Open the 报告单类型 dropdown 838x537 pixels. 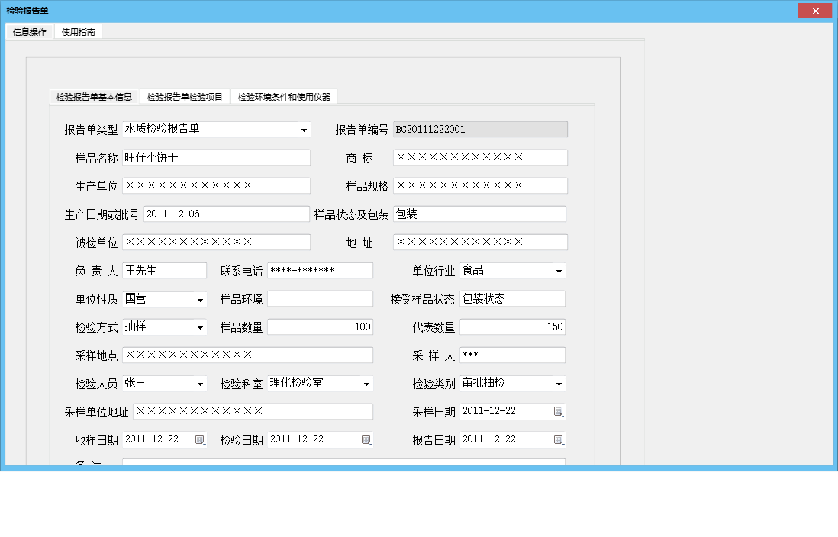click(x=305, y=129)
